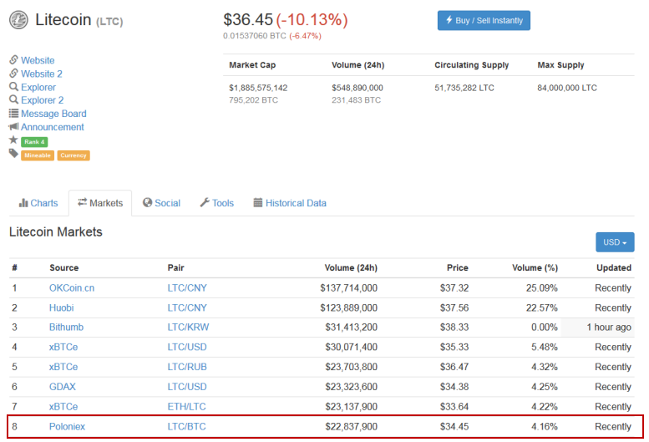Viewport: 649px width, 442px height.
Task: Click the $137,714,000 volume cell
Action: 348,288
